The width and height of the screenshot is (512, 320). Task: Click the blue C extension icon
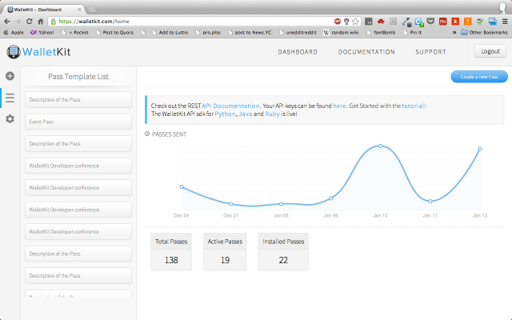coord(418,22)
